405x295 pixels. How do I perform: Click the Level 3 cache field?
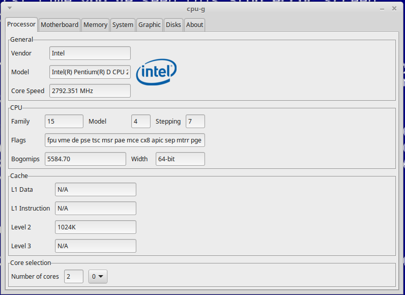pyautogui.click(x=96, y=246)
